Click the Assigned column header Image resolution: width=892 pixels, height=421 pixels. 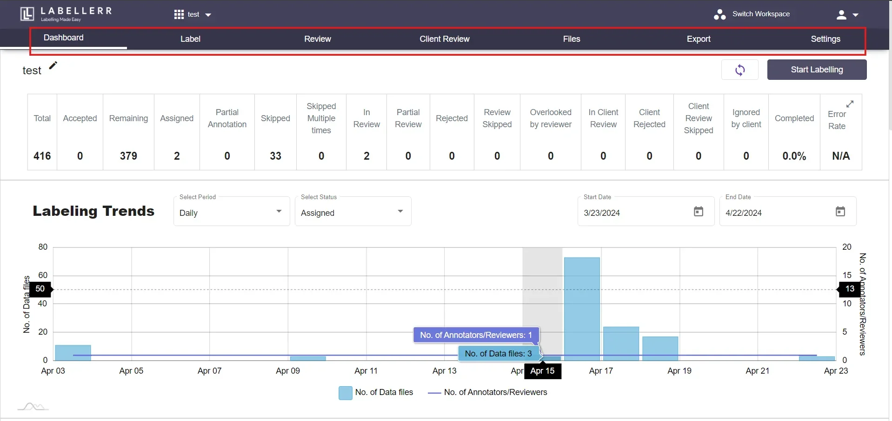pyautogui.click(x=177, y=118)
